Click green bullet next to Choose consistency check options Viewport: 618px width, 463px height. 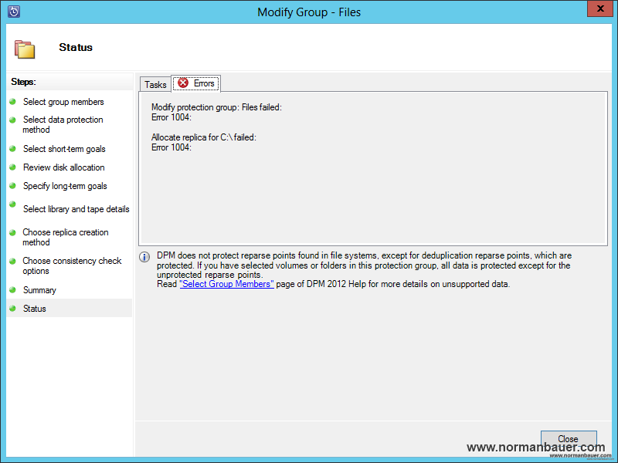click(12, 261)
